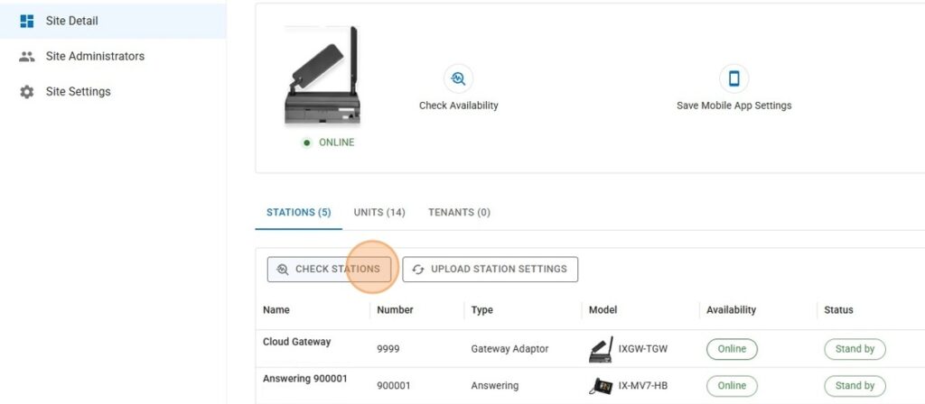Click the Site Detail dashboard icon
Screen dimensions: 925x404
[26, 22]
